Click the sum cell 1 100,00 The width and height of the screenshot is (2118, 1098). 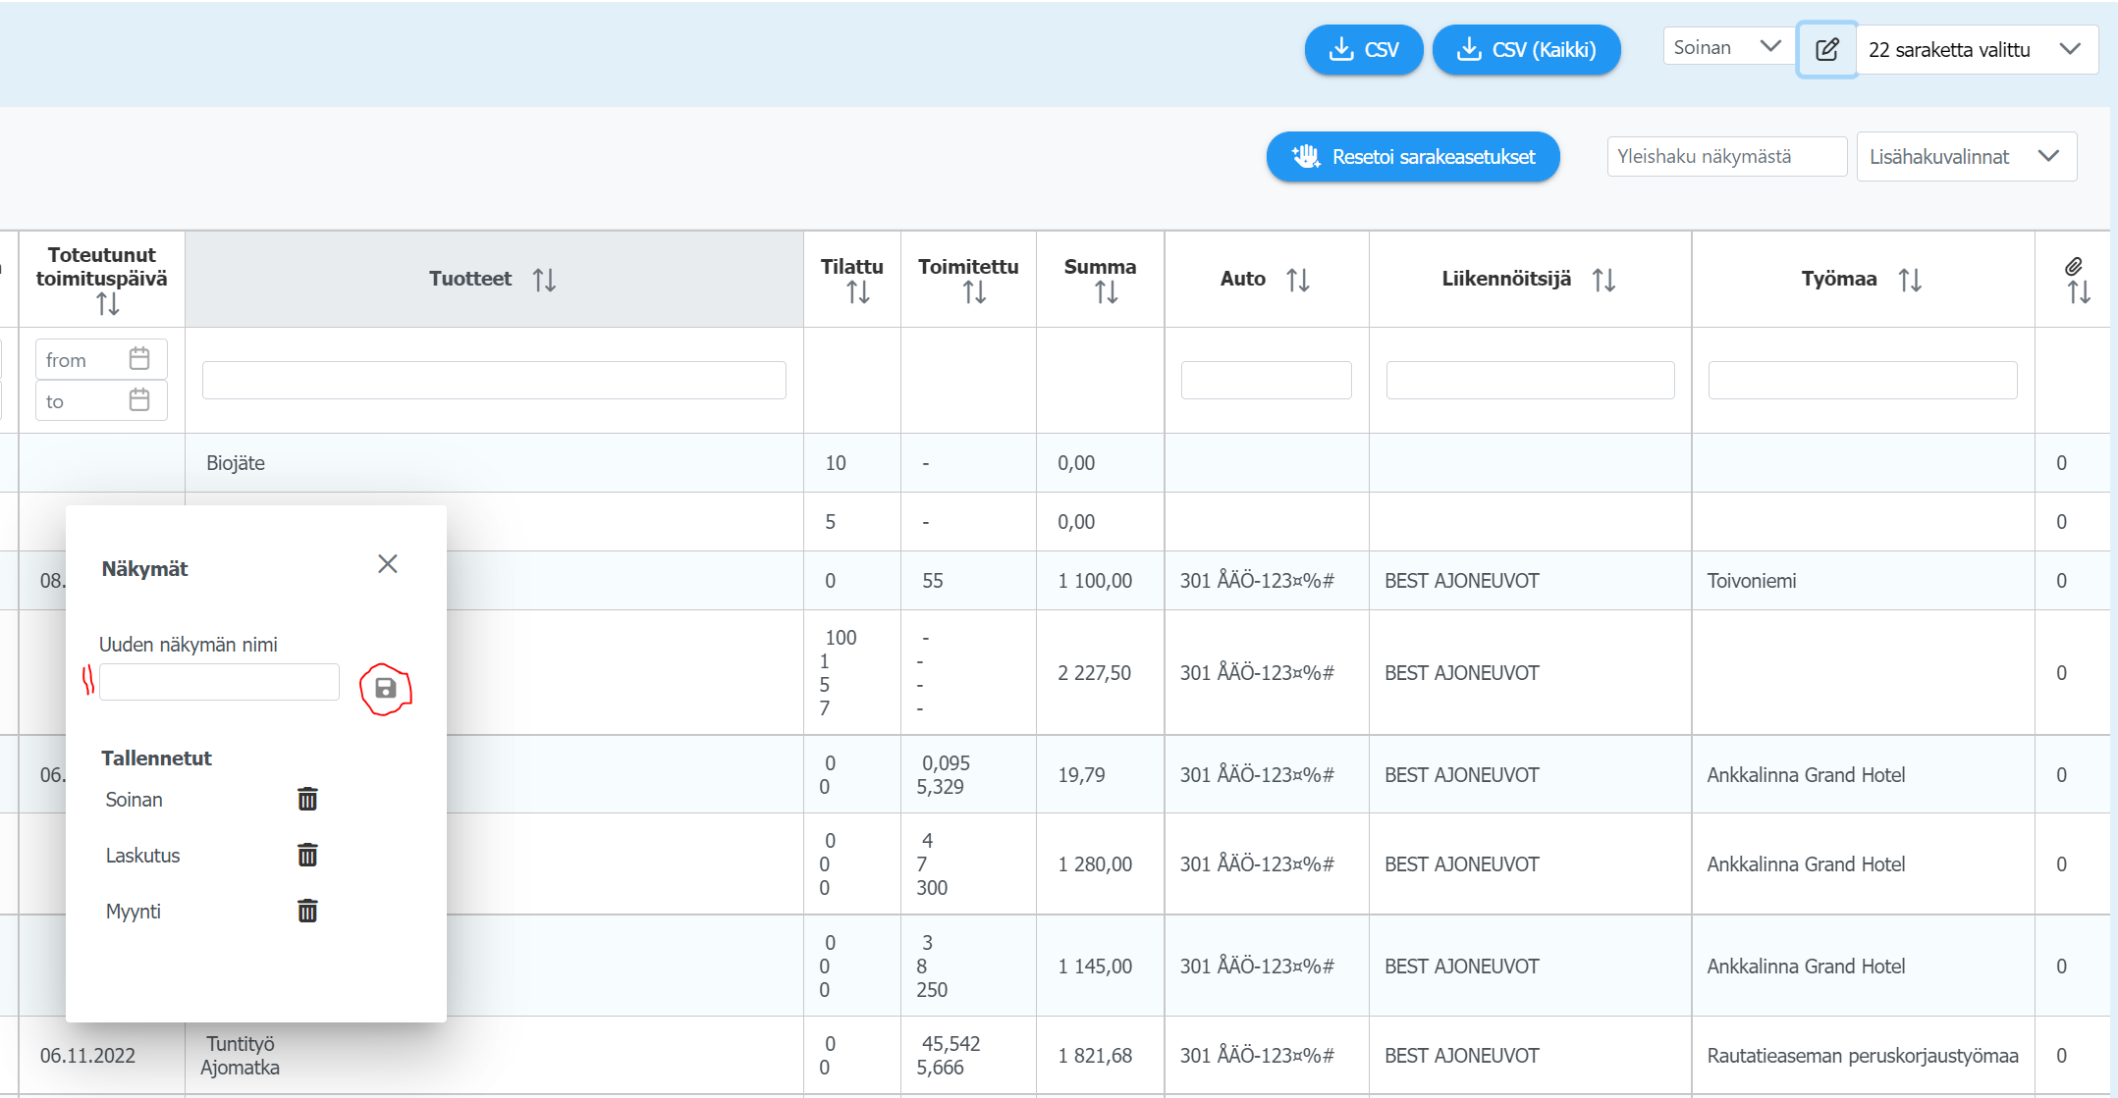(x=1100, y=581)
